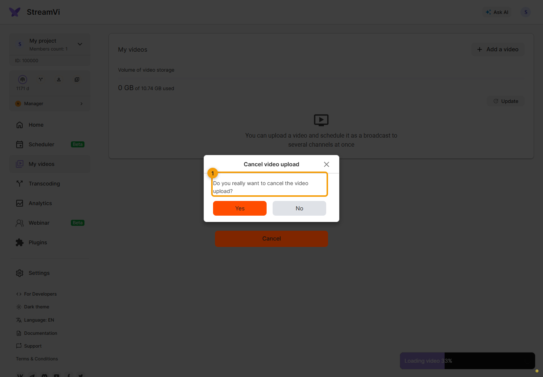The image size is (543, 377).
Task: Open the Documentation link
Action: (37, 333)
